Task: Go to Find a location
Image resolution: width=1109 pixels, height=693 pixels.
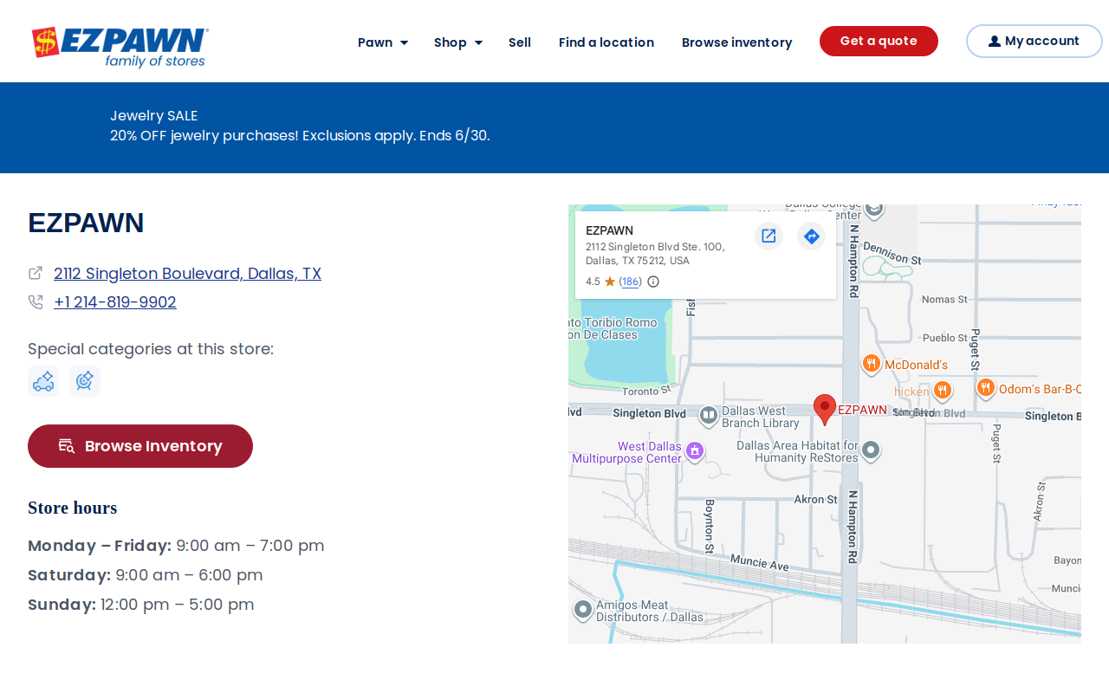Action: pos(606,42)
